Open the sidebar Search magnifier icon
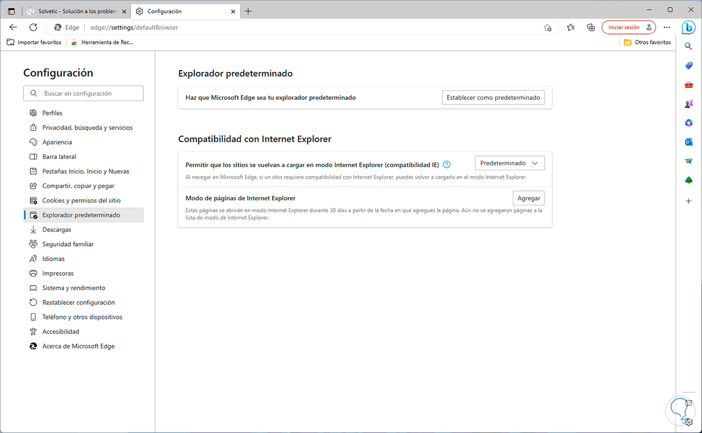 (689, 46)
